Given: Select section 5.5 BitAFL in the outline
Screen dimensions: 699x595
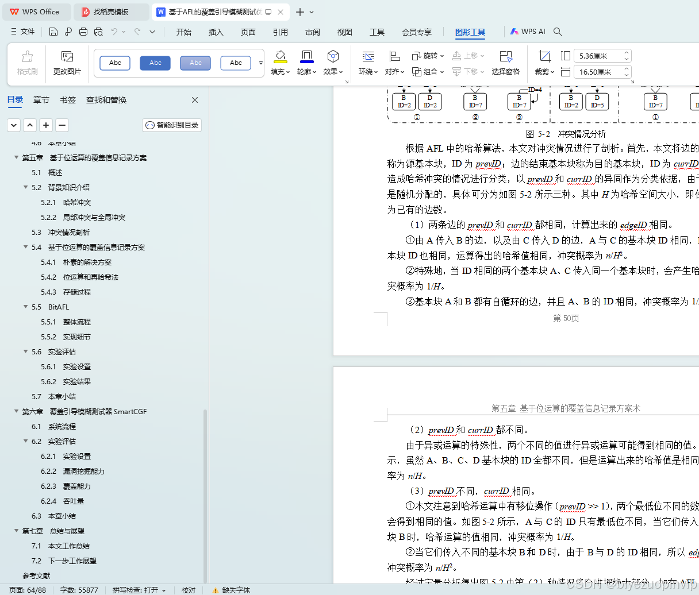Looking at the screenshot, I should (x=58, y=307).
